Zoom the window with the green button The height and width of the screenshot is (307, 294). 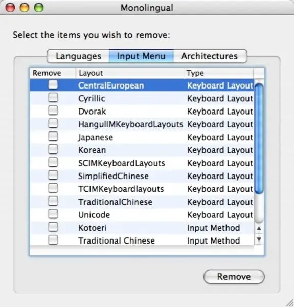click(39, 8)
